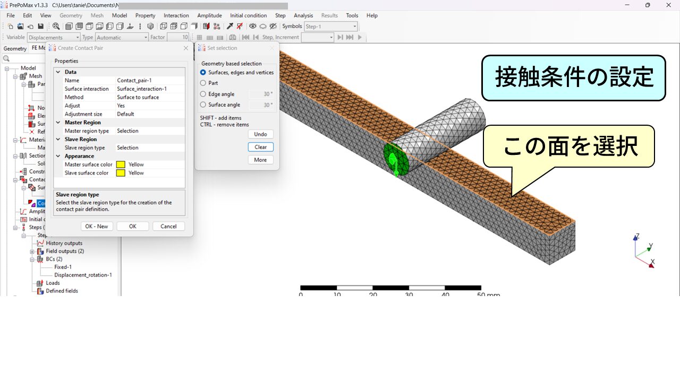
Task: Click the Factor value input field
Action: (178, 38)
